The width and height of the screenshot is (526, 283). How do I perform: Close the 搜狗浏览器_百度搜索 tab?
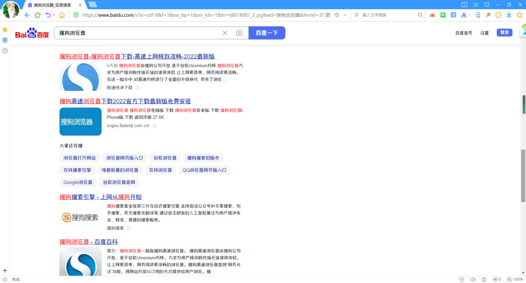coord(80,5)
